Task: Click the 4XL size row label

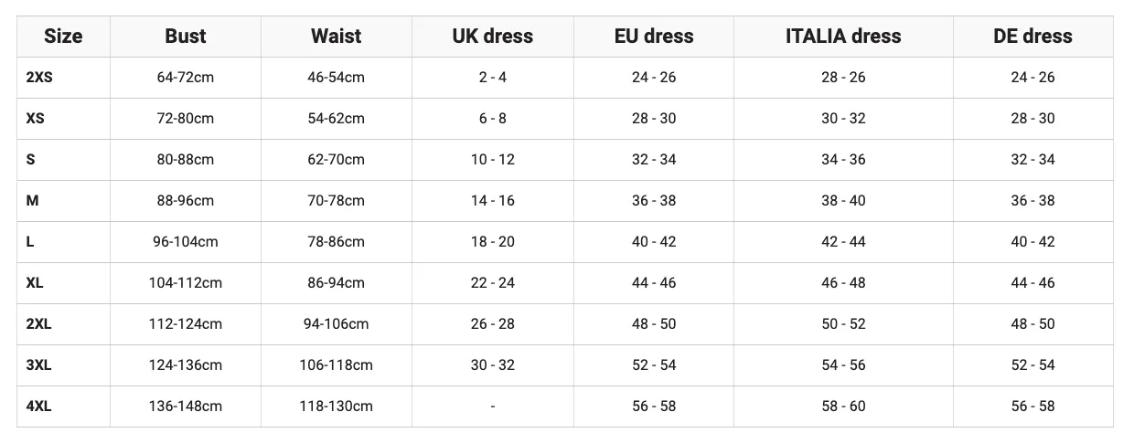Action: (38, 407)
